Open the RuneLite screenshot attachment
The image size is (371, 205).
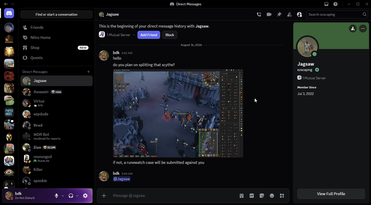pos(178,113)
